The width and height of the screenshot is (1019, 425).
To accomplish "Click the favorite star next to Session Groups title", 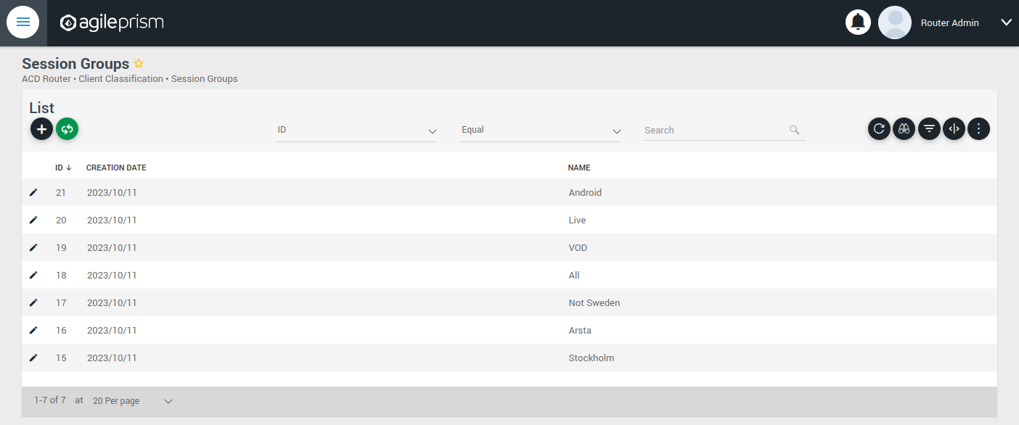I will [139, 63].
